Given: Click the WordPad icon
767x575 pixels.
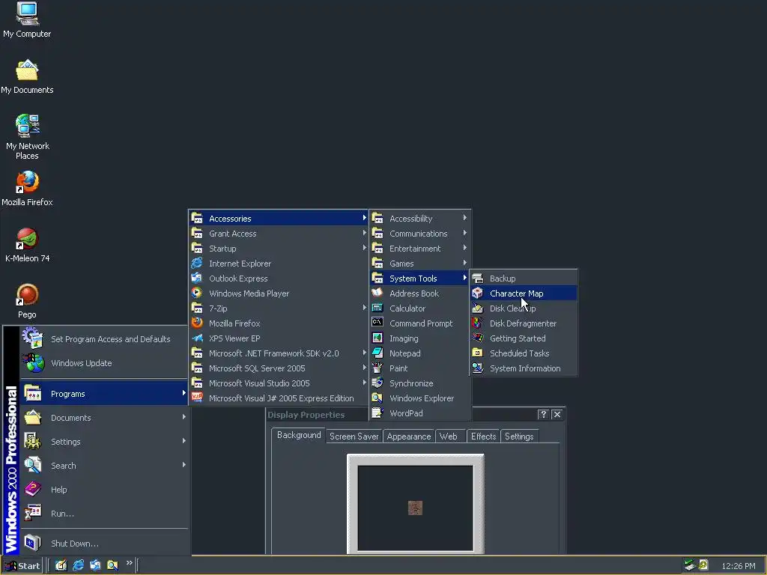Looking at the screenshot, I should 378,413.
